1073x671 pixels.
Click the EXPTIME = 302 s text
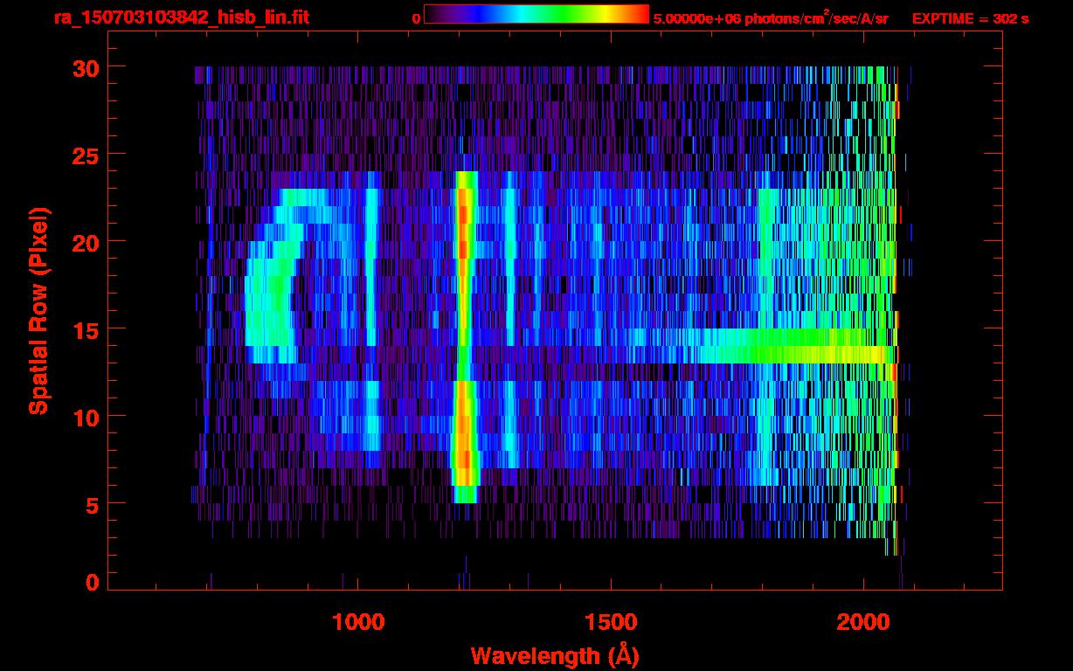970,18
